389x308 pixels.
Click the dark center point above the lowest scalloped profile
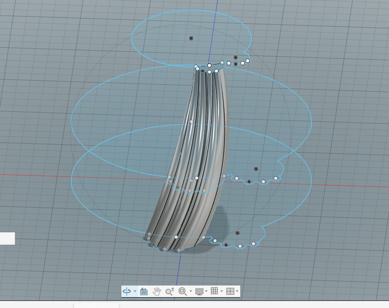click(x=237, y=233)
